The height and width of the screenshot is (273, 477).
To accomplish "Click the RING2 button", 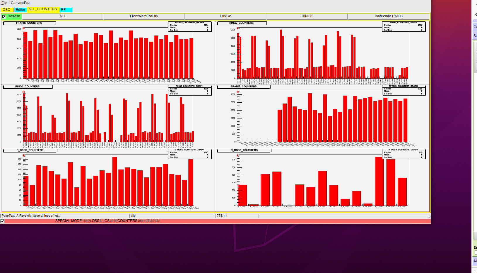I will (225, 16).
